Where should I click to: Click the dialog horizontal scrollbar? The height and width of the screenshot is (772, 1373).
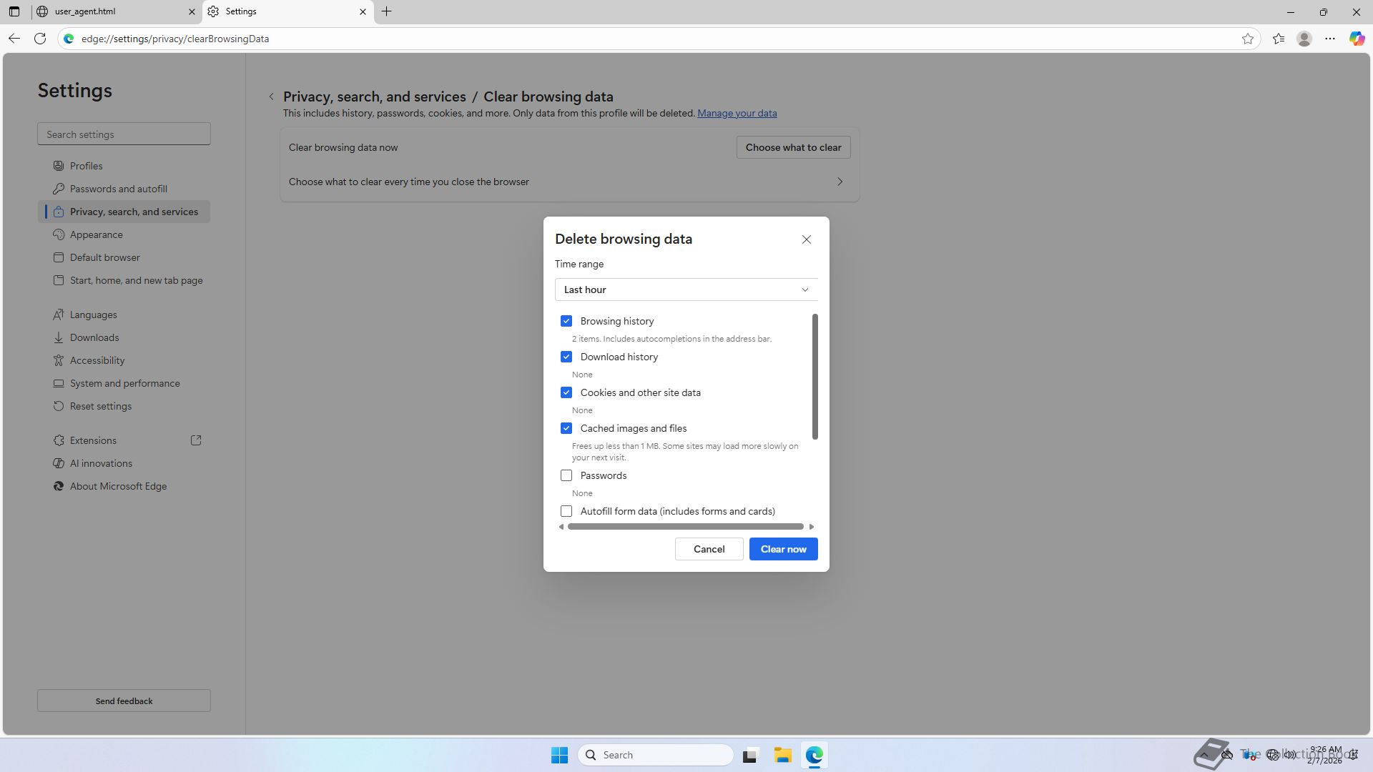click(x=685, y=527)
